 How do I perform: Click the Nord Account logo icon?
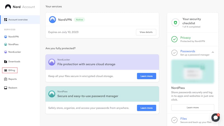8,7
